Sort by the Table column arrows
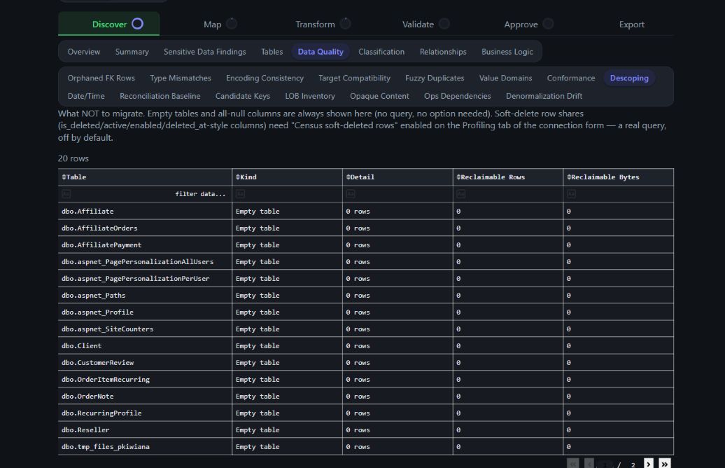725x468 pixels. click(x=64, y=177)
